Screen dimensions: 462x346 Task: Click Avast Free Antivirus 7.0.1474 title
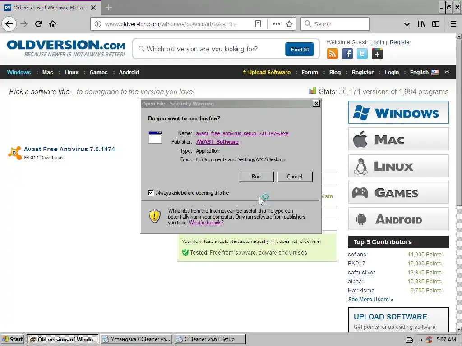coord(69,149)
